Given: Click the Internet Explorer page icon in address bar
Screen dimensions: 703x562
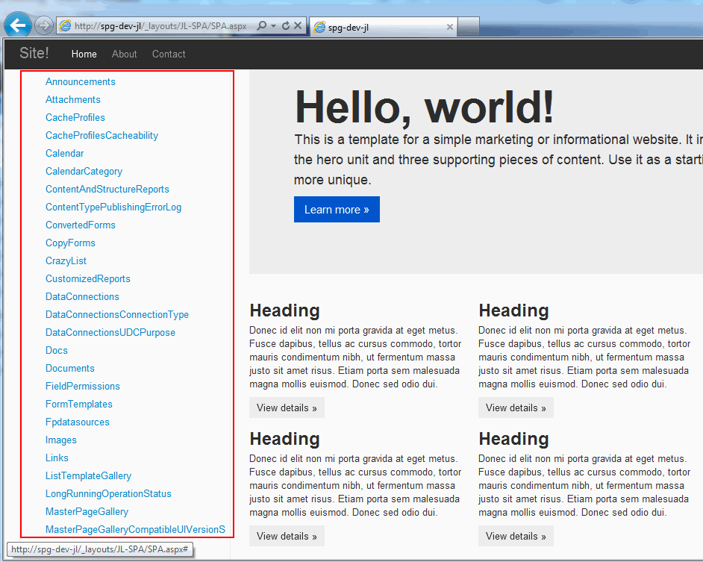Looking at the screenshot, I should coord(63,26).
